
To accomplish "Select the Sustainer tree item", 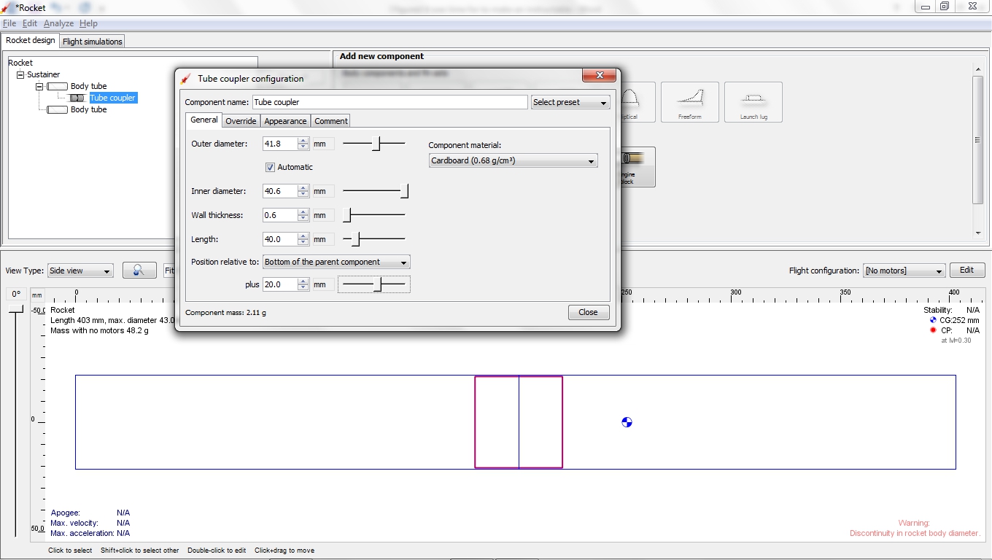I will [44, 74].
